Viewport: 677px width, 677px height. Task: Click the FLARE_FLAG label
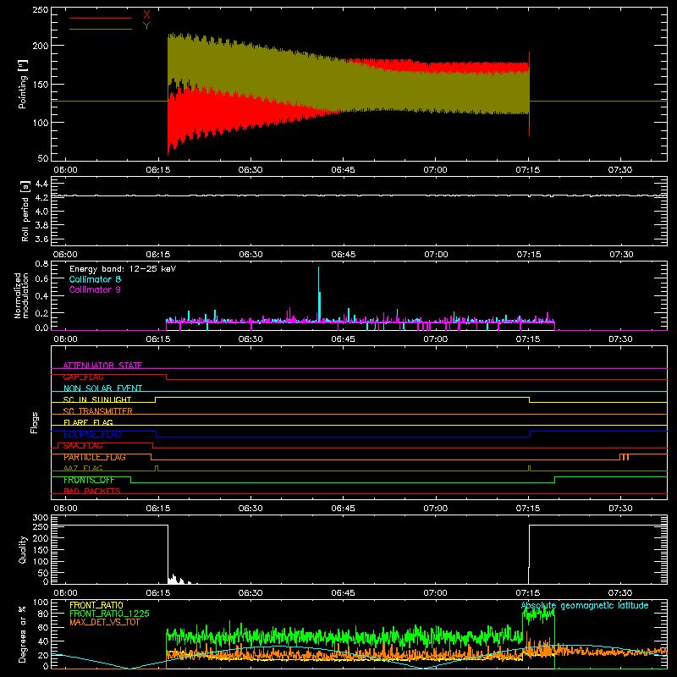click(x=88, y=422)
